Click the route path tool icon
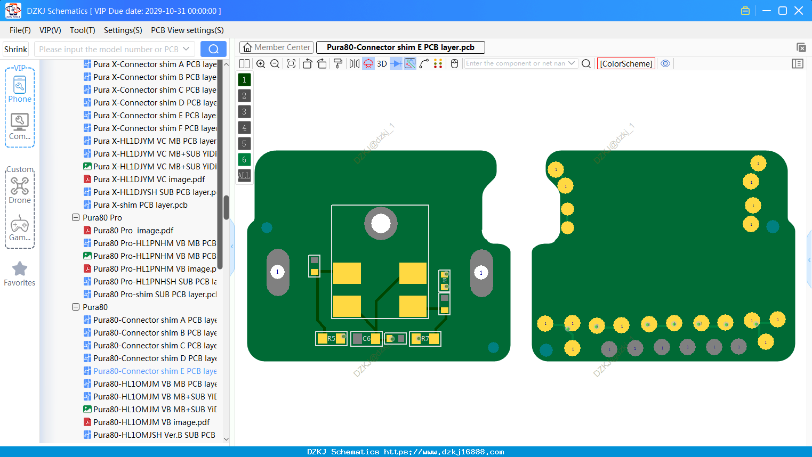 424,63
